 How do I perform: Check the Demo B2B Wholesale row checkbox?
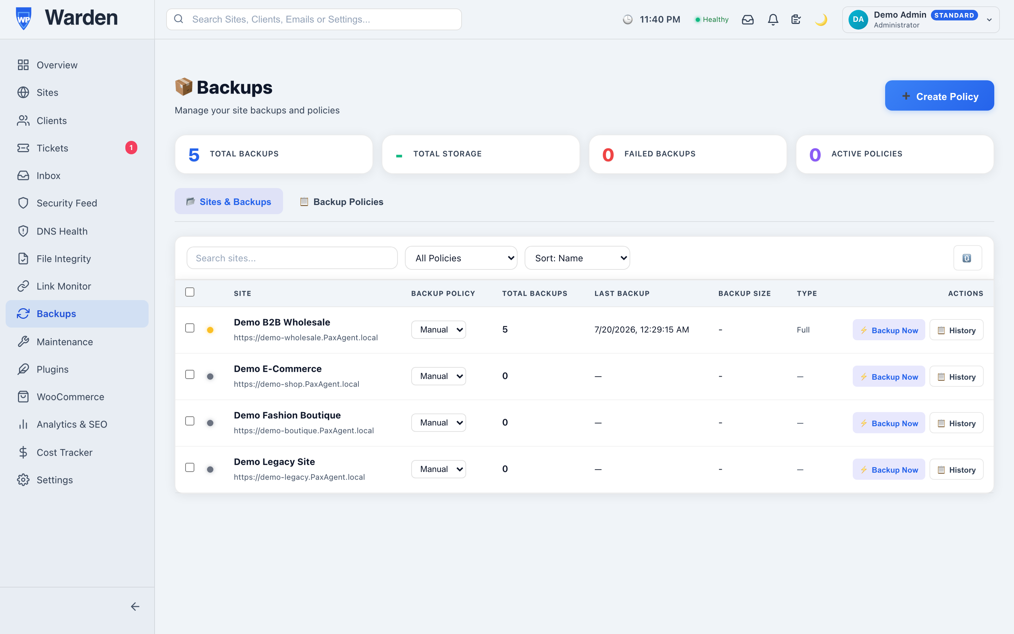click(x=190, y=328)
